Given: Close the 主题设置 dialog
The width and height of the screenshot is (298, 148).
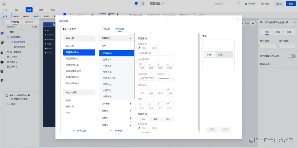Looking at the screenshot, I should click(x=238, y=20).
